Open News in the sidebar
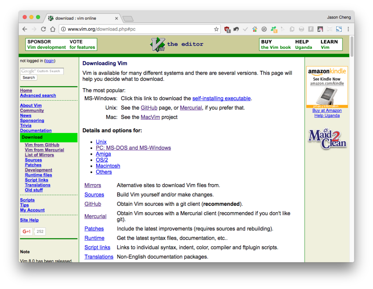 [x=25, y=116]
